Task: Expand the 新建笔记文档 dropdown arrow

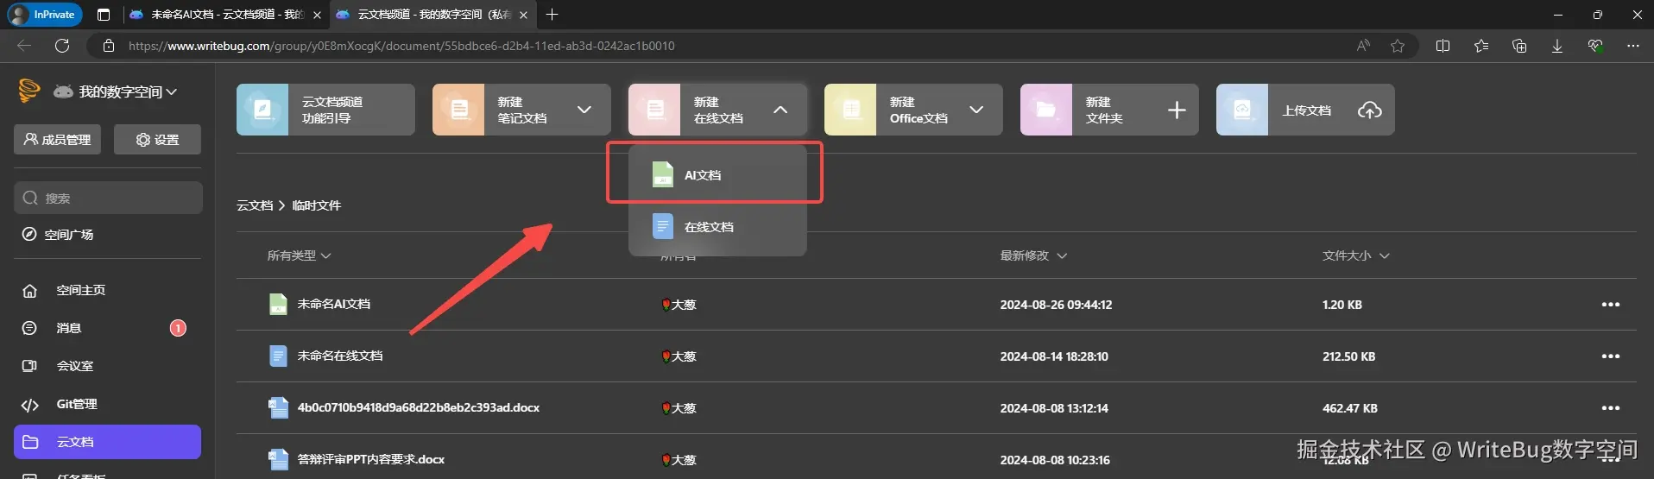Action: (x=584, y=110)
